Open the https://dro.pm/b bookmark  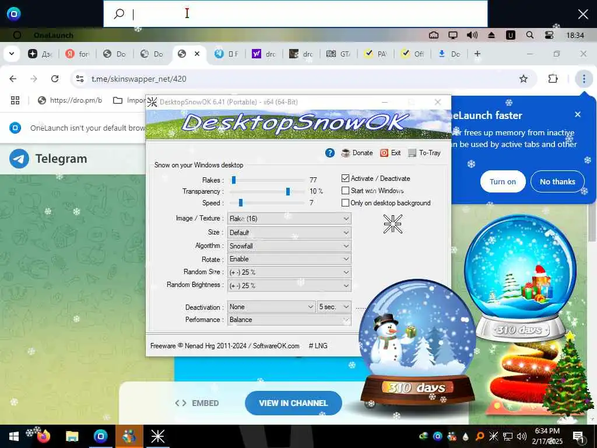click(x=70, y=100)
